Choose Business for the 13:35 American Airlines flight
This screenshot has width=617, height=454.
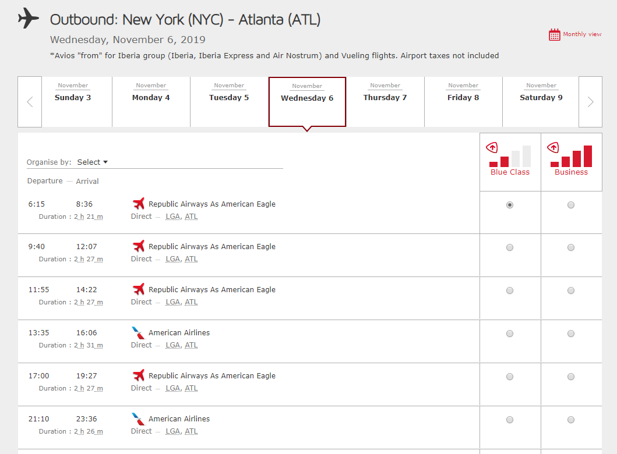[571, 334]
